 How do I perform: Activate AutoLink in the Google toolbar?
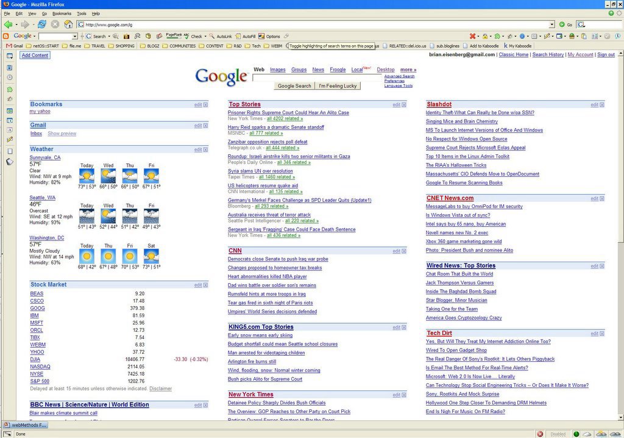pyautogui.click(x=221, y=36)
